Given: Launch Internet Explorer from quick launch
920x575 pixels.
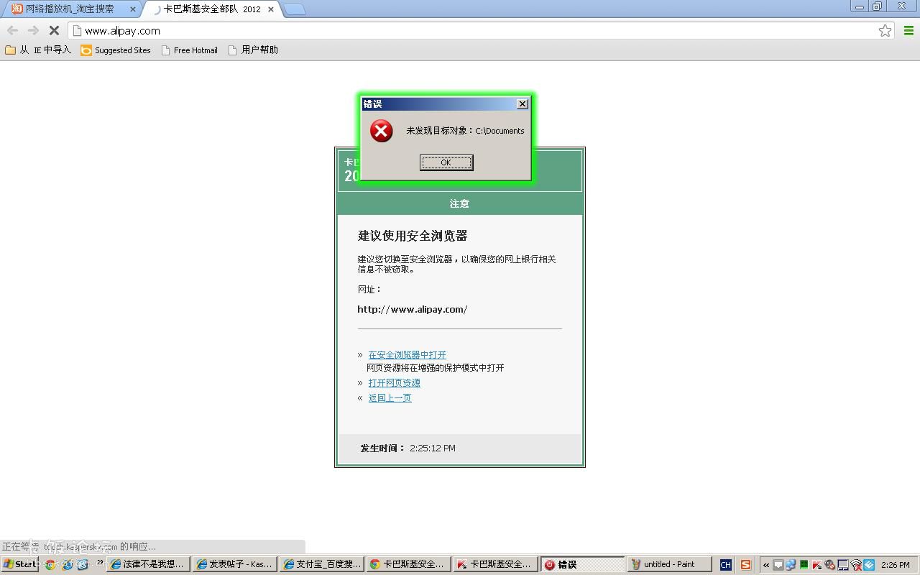Looking at the screenshot, I should (66, 564).
